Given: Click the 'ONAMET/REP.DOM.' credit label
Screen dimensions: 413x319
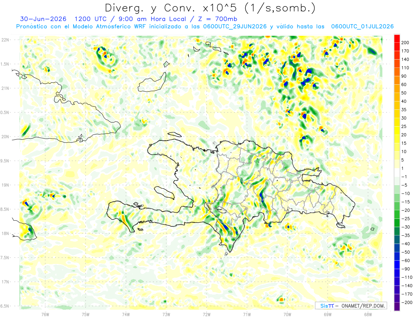Looking at the screenshot, I should coord(364,306).
